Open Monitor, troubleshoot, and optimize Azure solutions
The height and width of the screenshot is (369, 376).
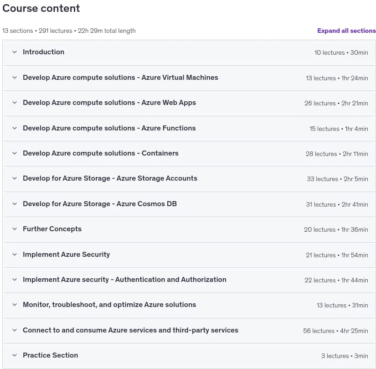109,305
